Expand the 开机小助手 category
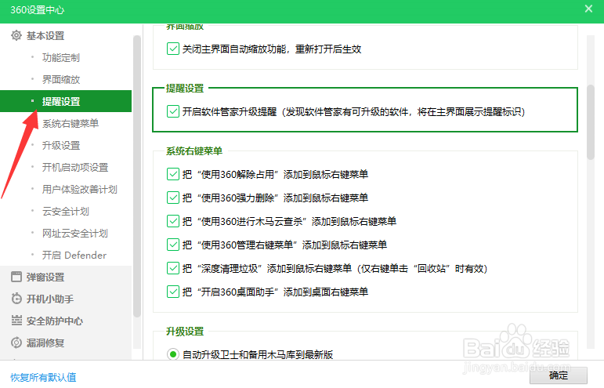The image size is (604, 388). tap(50, 299)
